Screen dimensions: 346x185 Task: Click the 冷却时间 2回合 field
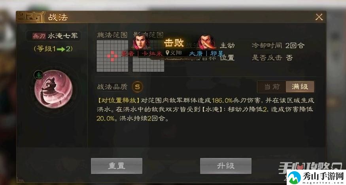[x=278, y=46]
